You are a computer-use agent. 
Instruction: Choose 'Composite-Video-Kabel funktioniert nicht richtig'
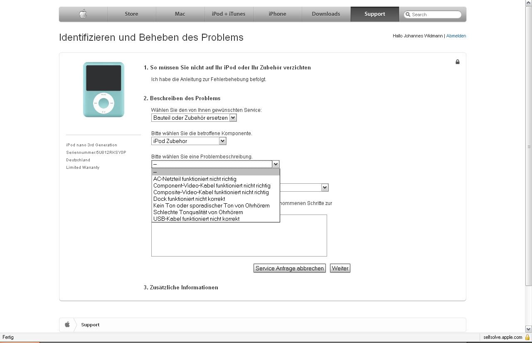coord(216,192)
